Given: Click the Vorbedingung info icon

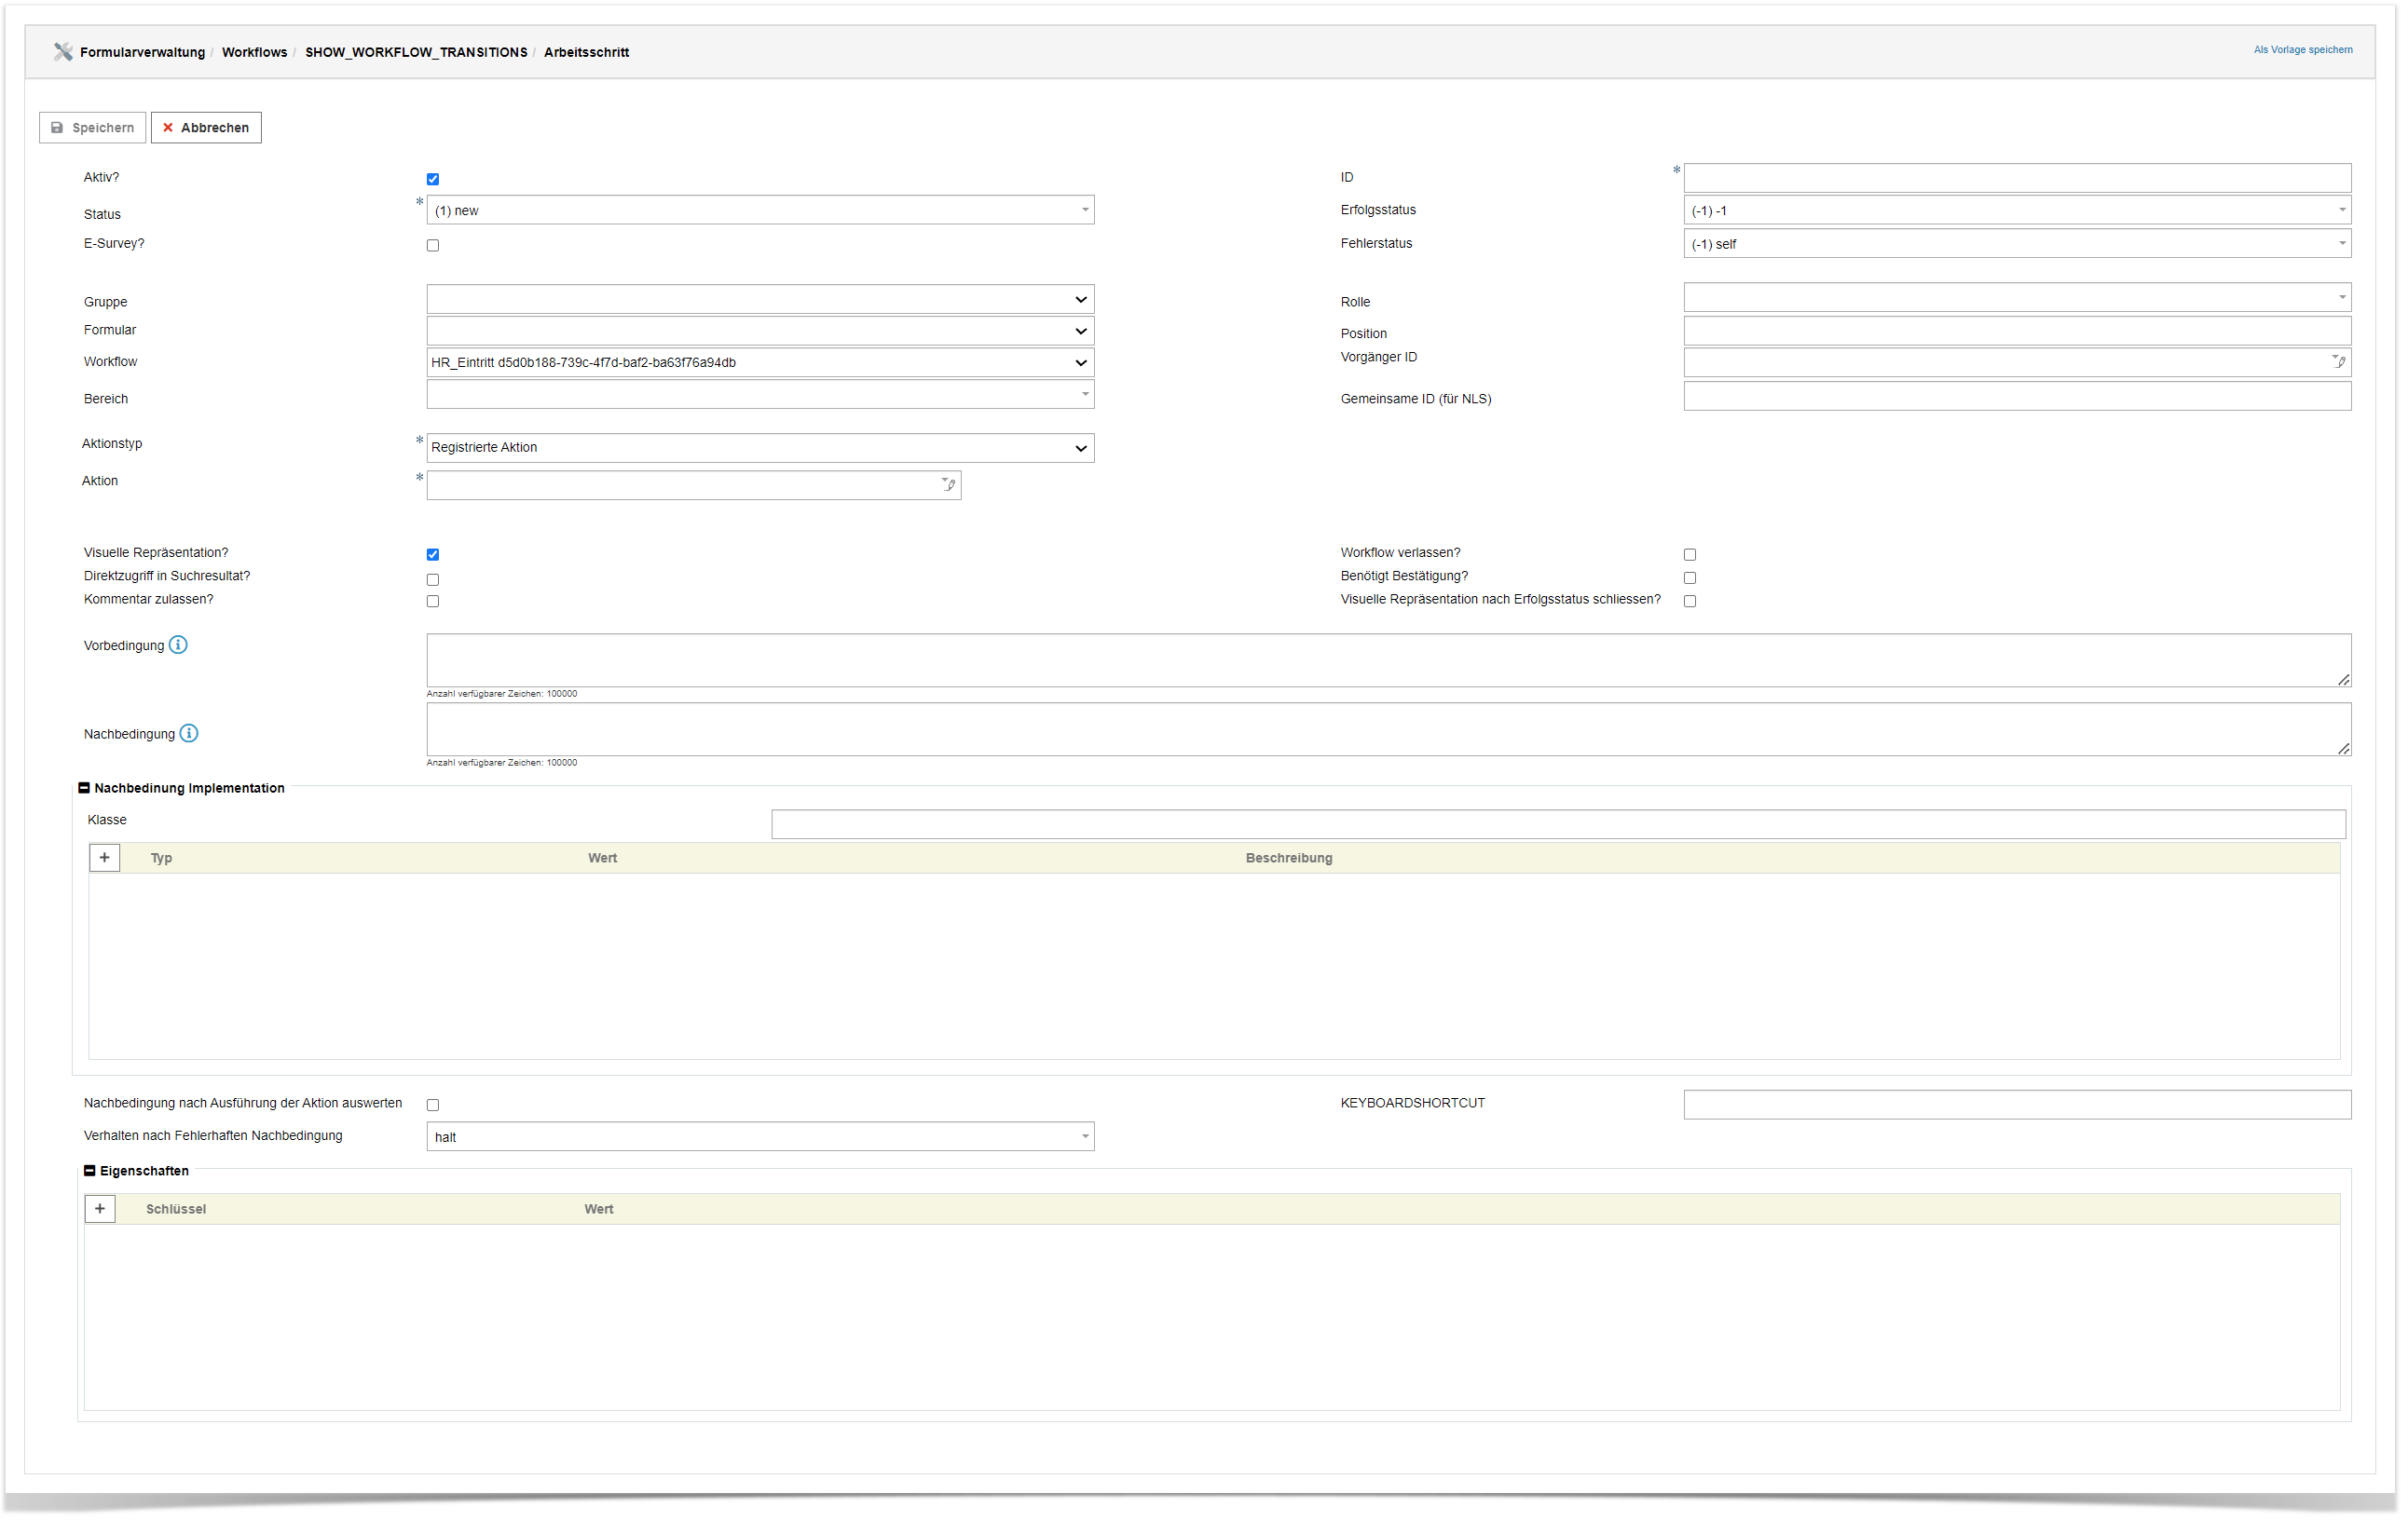Looking at the screenshot, I should tap(178, 645).
